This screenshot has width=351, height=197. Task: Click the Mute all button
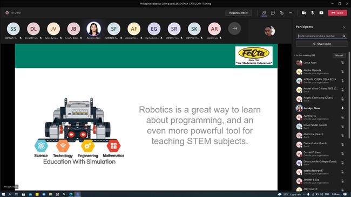coord(339,55)
